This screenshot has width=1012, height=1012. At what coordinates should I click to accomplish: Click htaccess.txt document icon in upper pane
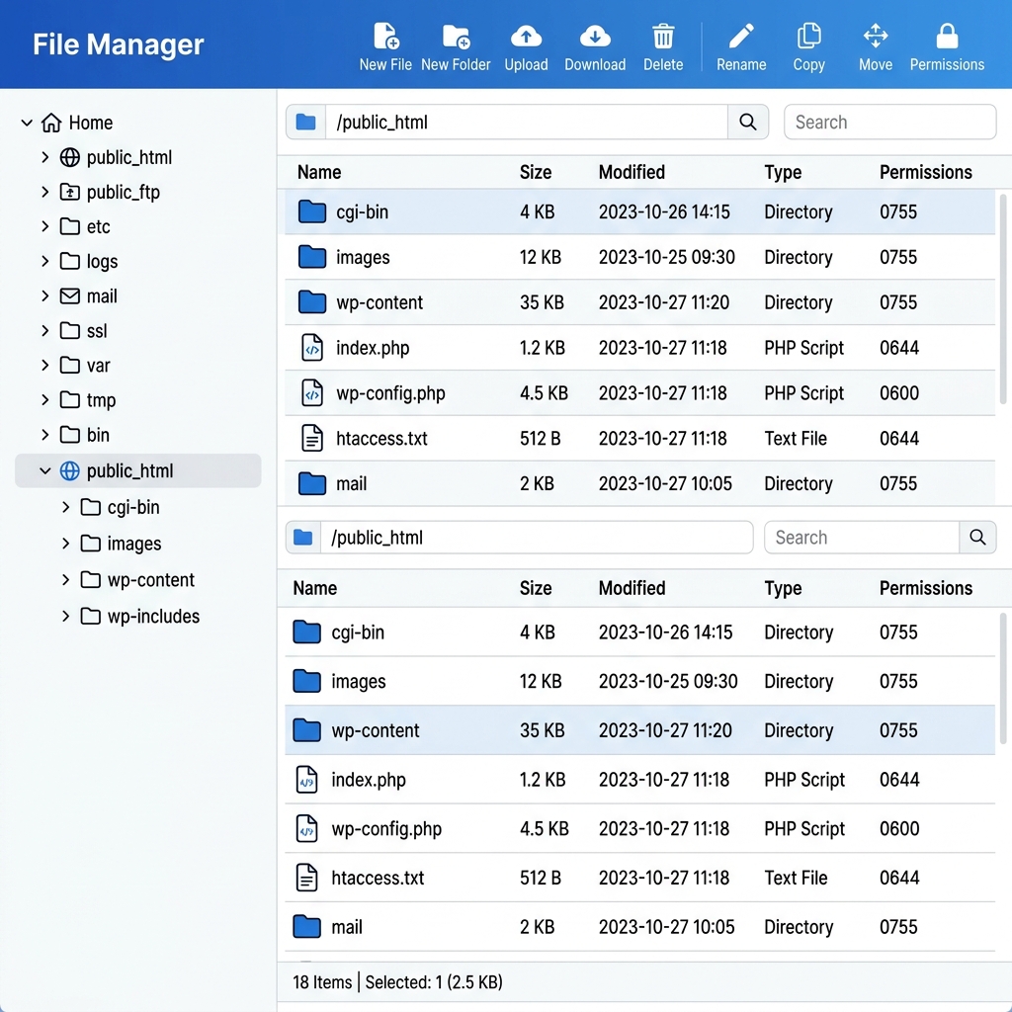[x=312, y=438]
